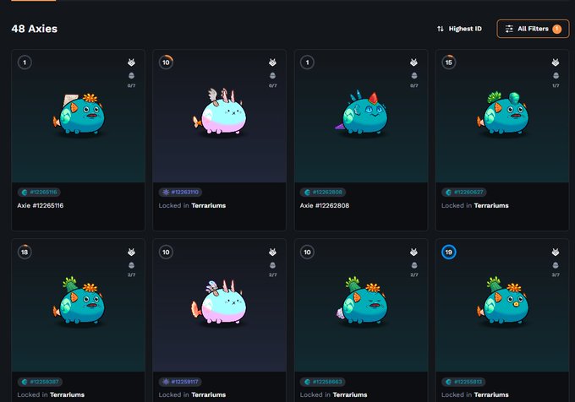This screenshot has height=402, width=575.
Task: Open the pink axie image on card #12263110
Action: click(x=221, y=111)
